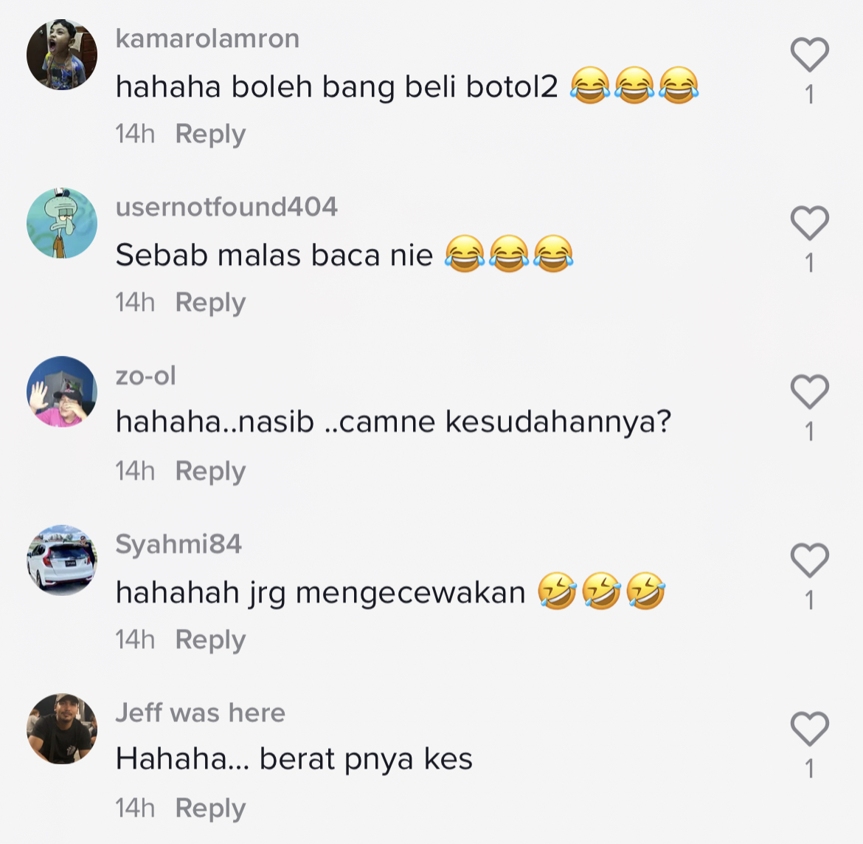
Task: Reply to zo-ol's comment
Action: [210, 472]
